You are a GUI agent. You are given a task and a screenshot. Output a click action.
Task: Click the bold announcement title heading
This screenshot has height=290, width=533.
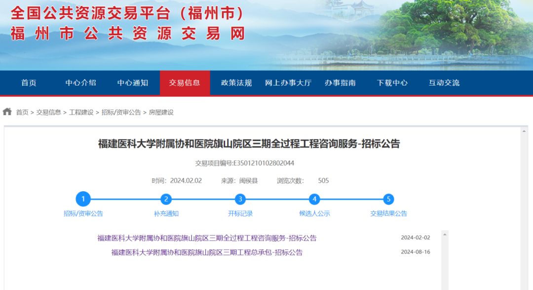(249, 144)
